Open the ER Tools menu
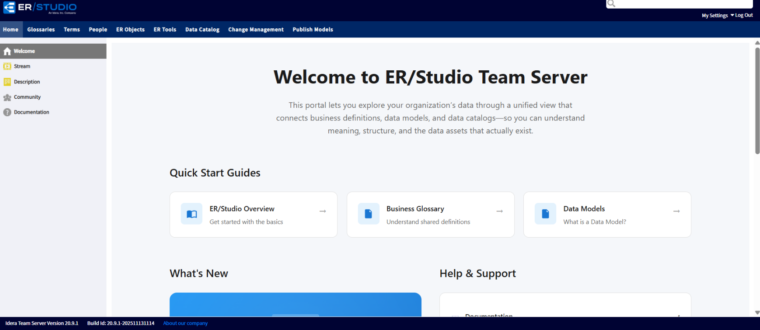Viewport: 760px width, 330px height. click(165, 29)
